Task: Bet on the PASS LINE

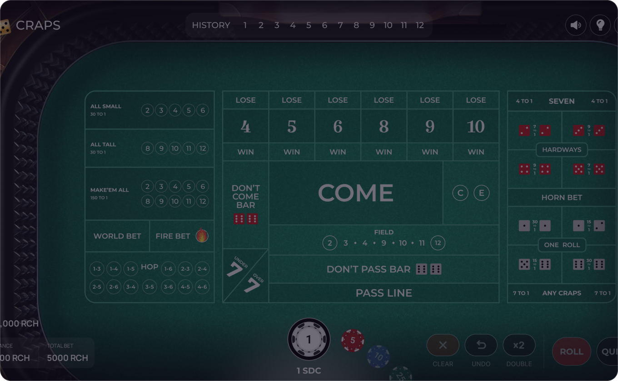Action: [x=384, y=293]
